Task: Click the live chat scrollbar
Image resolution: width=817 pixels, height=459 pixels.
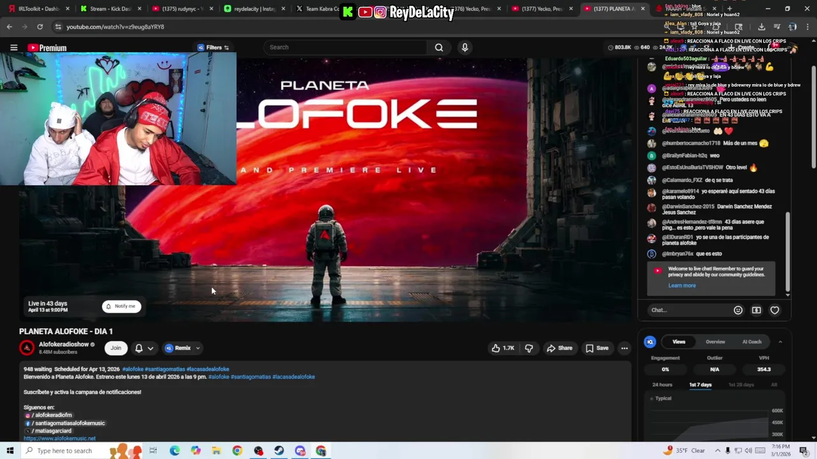Action: click(x=788, y=252)
